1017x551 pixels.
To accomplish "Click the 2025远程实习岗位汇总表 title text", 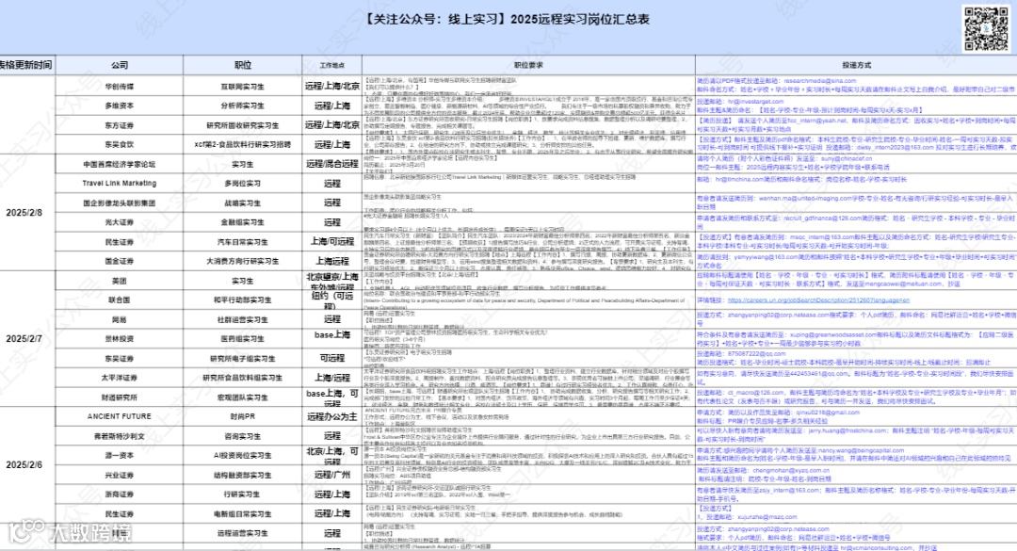I will pos(580,19).
